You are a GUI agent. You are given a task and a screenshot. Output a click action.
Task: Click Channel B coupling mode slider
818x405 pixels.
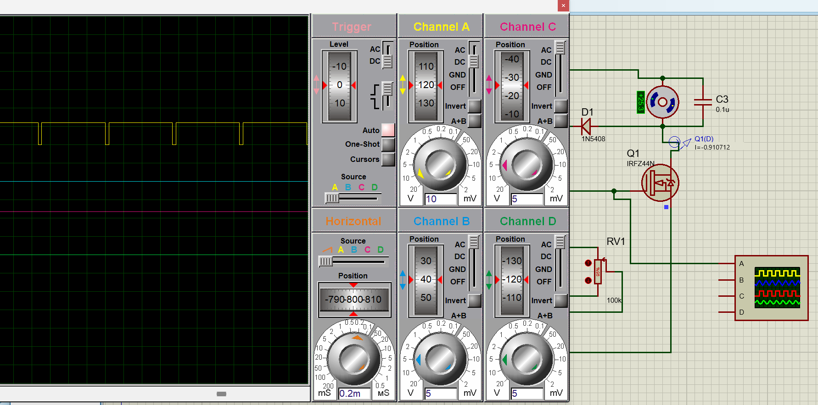coord(473,263)
